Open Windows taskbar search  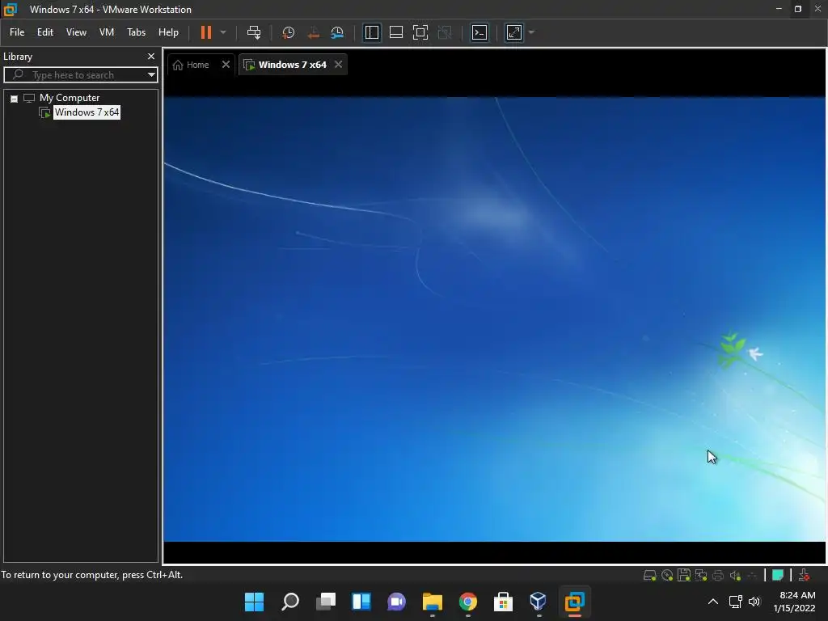pos(290,602)
